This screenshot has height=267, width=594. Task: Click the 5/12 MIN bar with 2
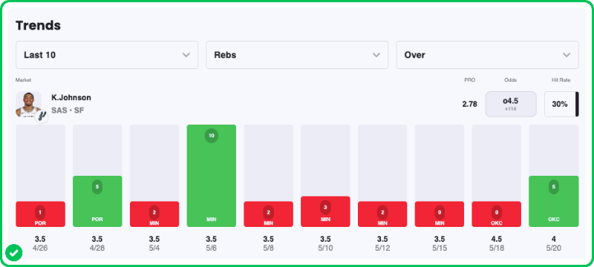point(382,214)
